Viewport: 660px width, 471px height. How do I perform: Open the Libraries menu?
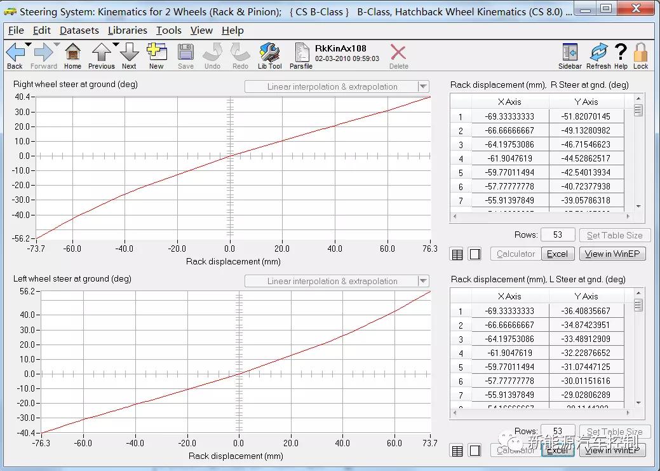(127, 31)
